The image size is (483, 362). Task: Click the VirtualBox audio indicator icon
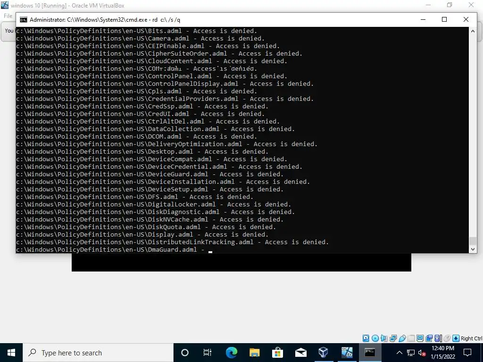pyautogui.click(x=384, y=338)
